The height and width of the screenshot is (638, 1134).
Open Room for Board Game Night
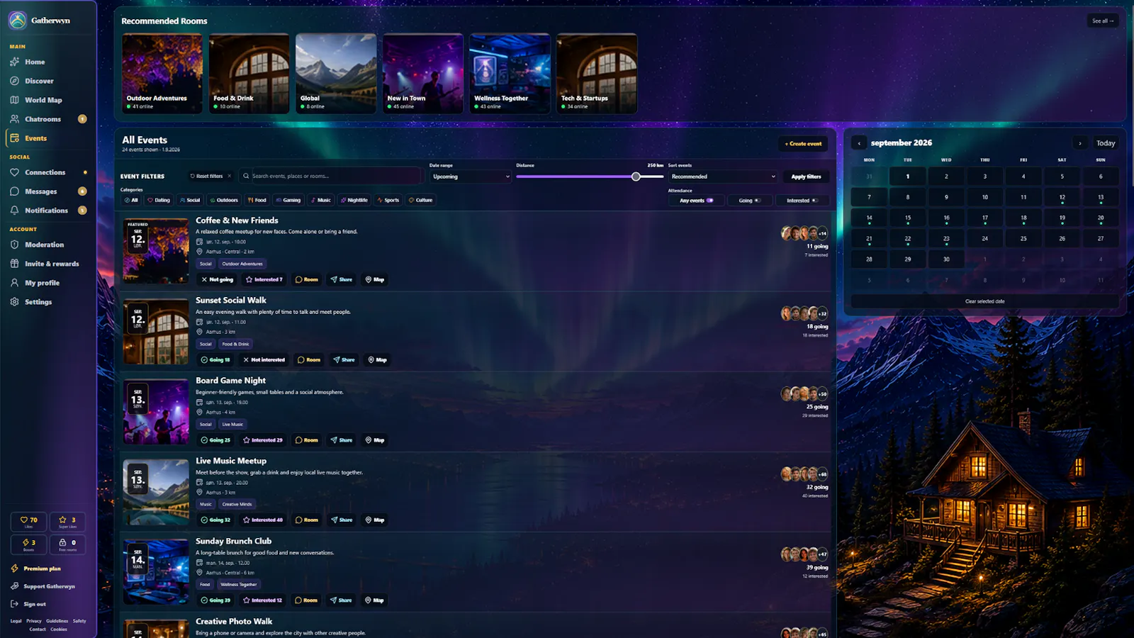pos(307,440)
